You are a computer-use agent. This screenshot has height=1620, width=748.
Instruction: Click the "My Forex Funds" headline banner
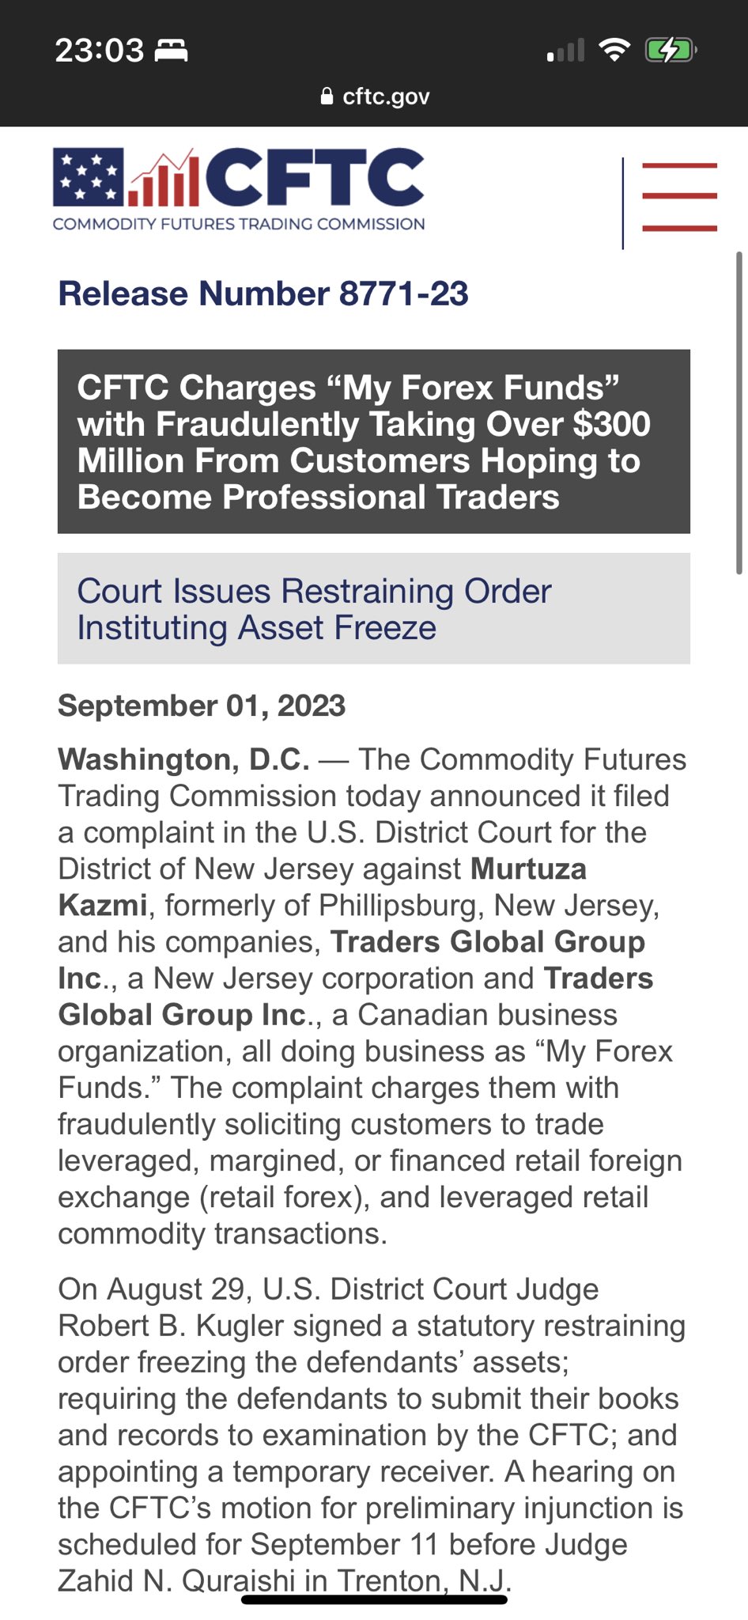tap(373, 441)
